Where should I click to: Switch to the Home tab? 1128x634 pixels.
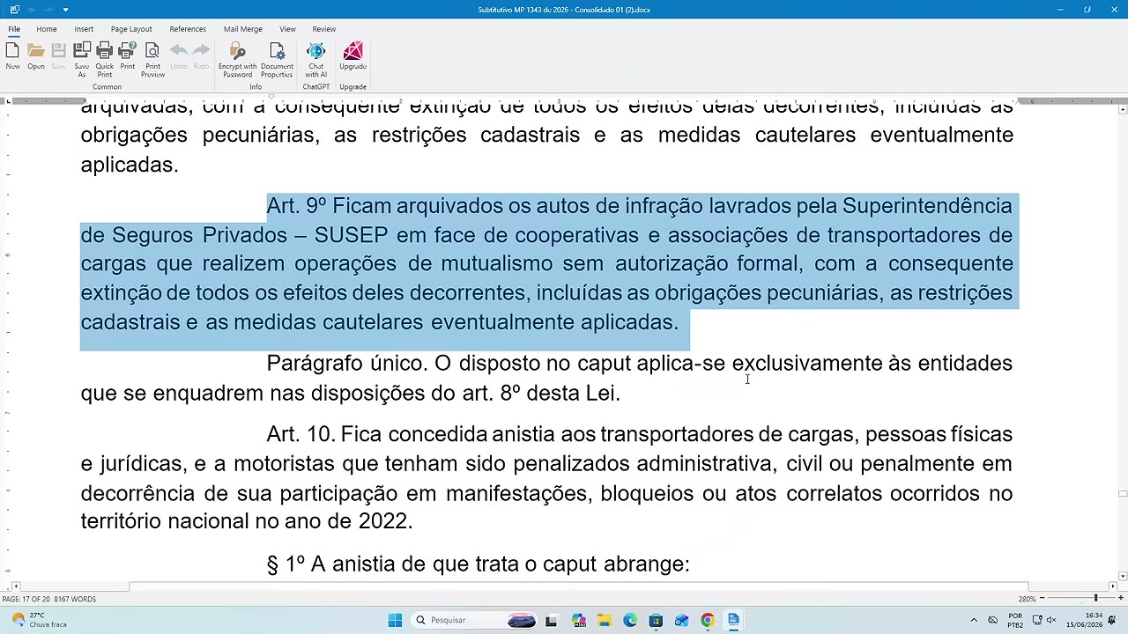[47, 29]
